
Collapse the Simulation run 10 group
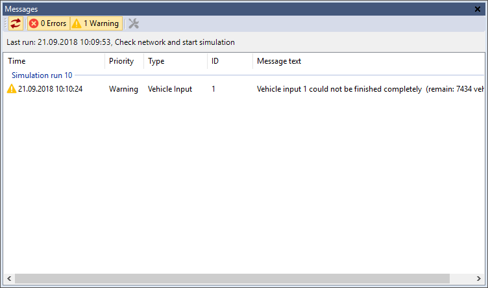tap(42, 75)
